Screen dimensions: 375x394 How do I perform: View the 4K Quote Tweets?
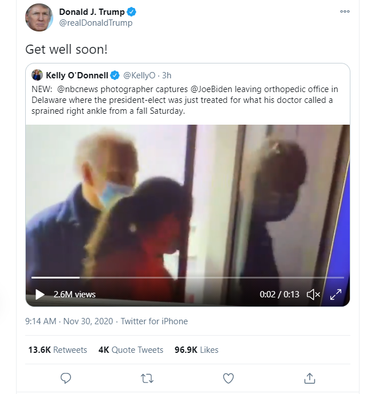pyautogui.click(x=131, y=350)
